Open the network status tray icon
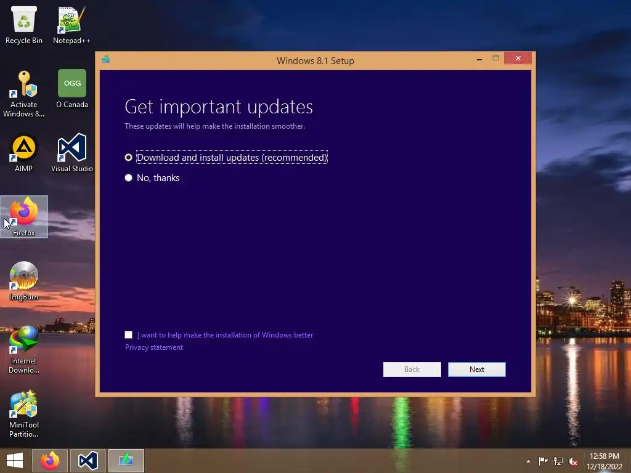Viewport: 631px width, 473px height. (x=558, y=461)
